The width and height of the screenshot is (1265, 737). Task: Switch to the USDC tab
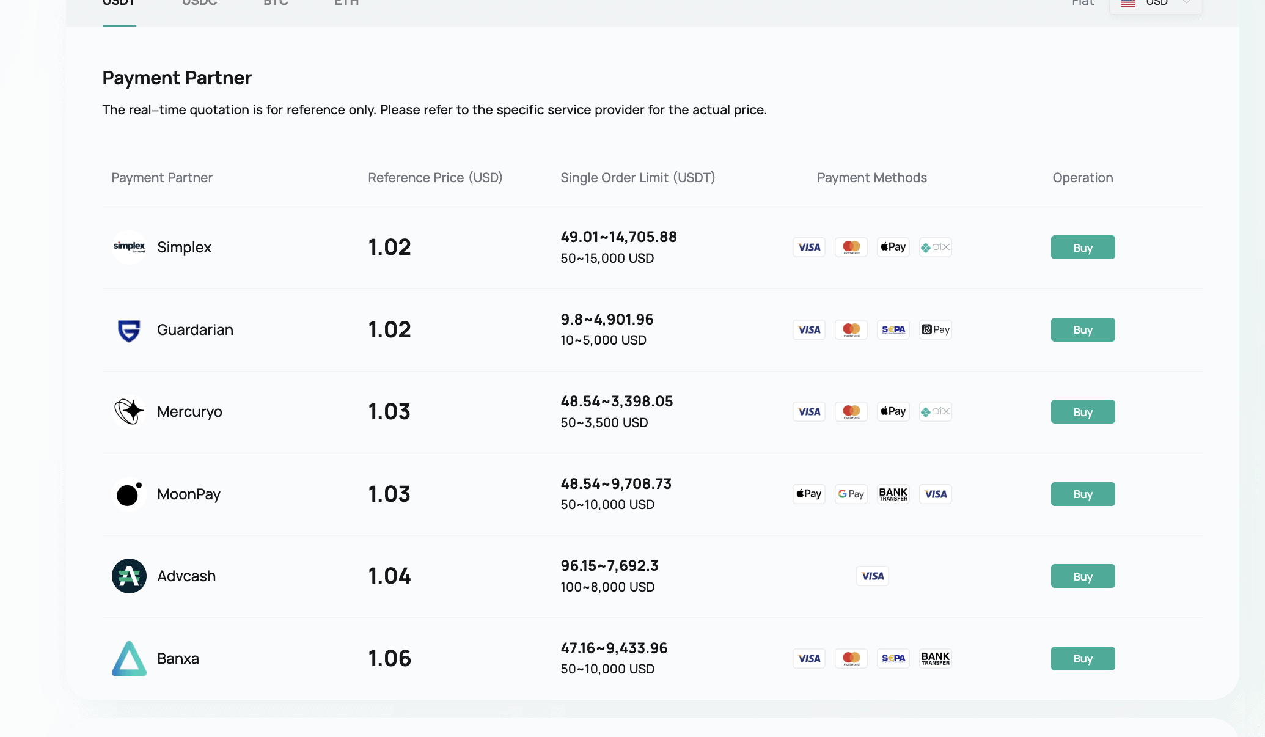[x=200, y=4]
